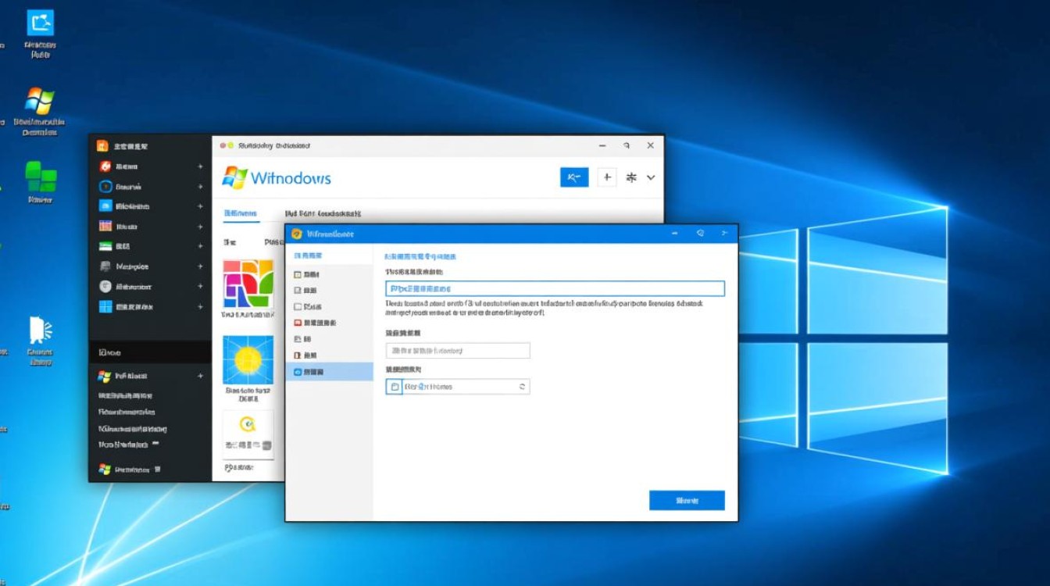Select the orange-red icon in dark sidebar
Image resolution: width=1050 pixels, height=586 pixels.
click(x=105, y=166)
